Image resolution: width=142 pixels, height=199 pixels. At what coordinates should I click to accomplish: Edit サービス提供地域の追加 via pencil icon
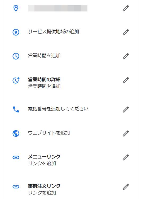(x=126, y=32)
